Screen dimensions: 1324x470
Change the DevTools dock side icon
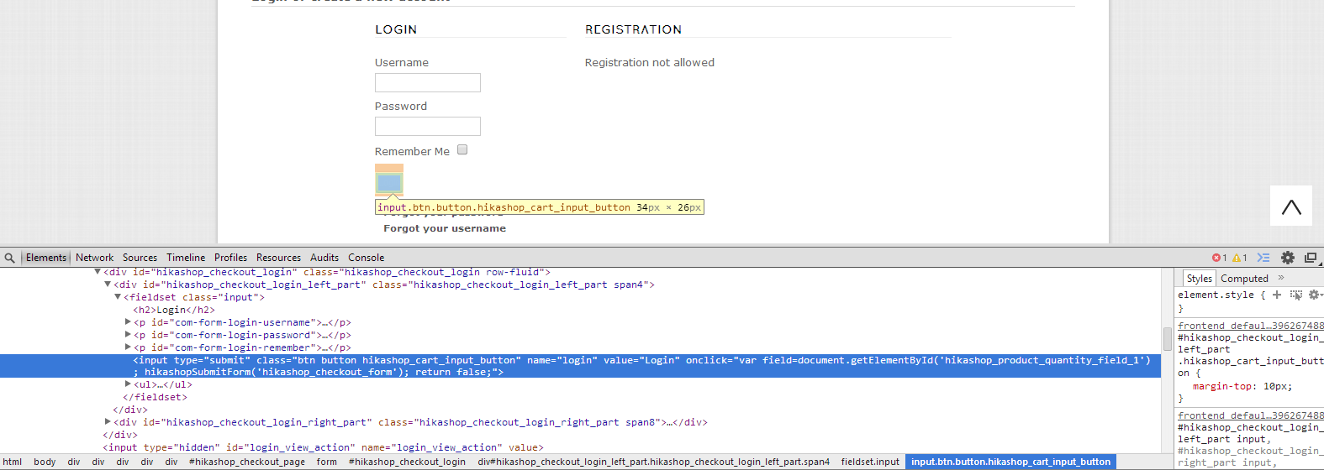click(1311, 258)
